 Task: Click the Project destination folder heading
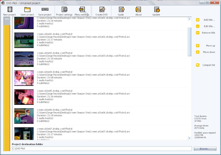(x=27, y=144)
